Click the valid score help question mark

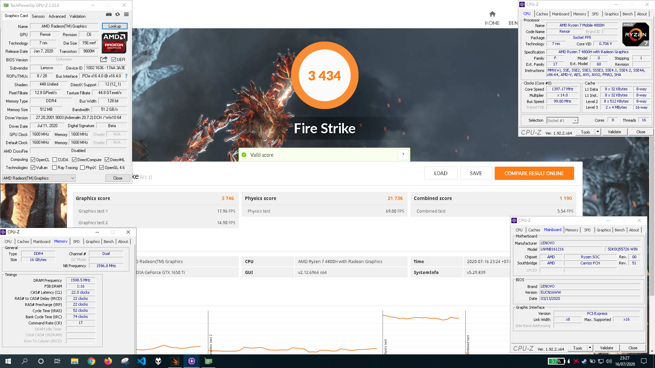tap(403, 155)
